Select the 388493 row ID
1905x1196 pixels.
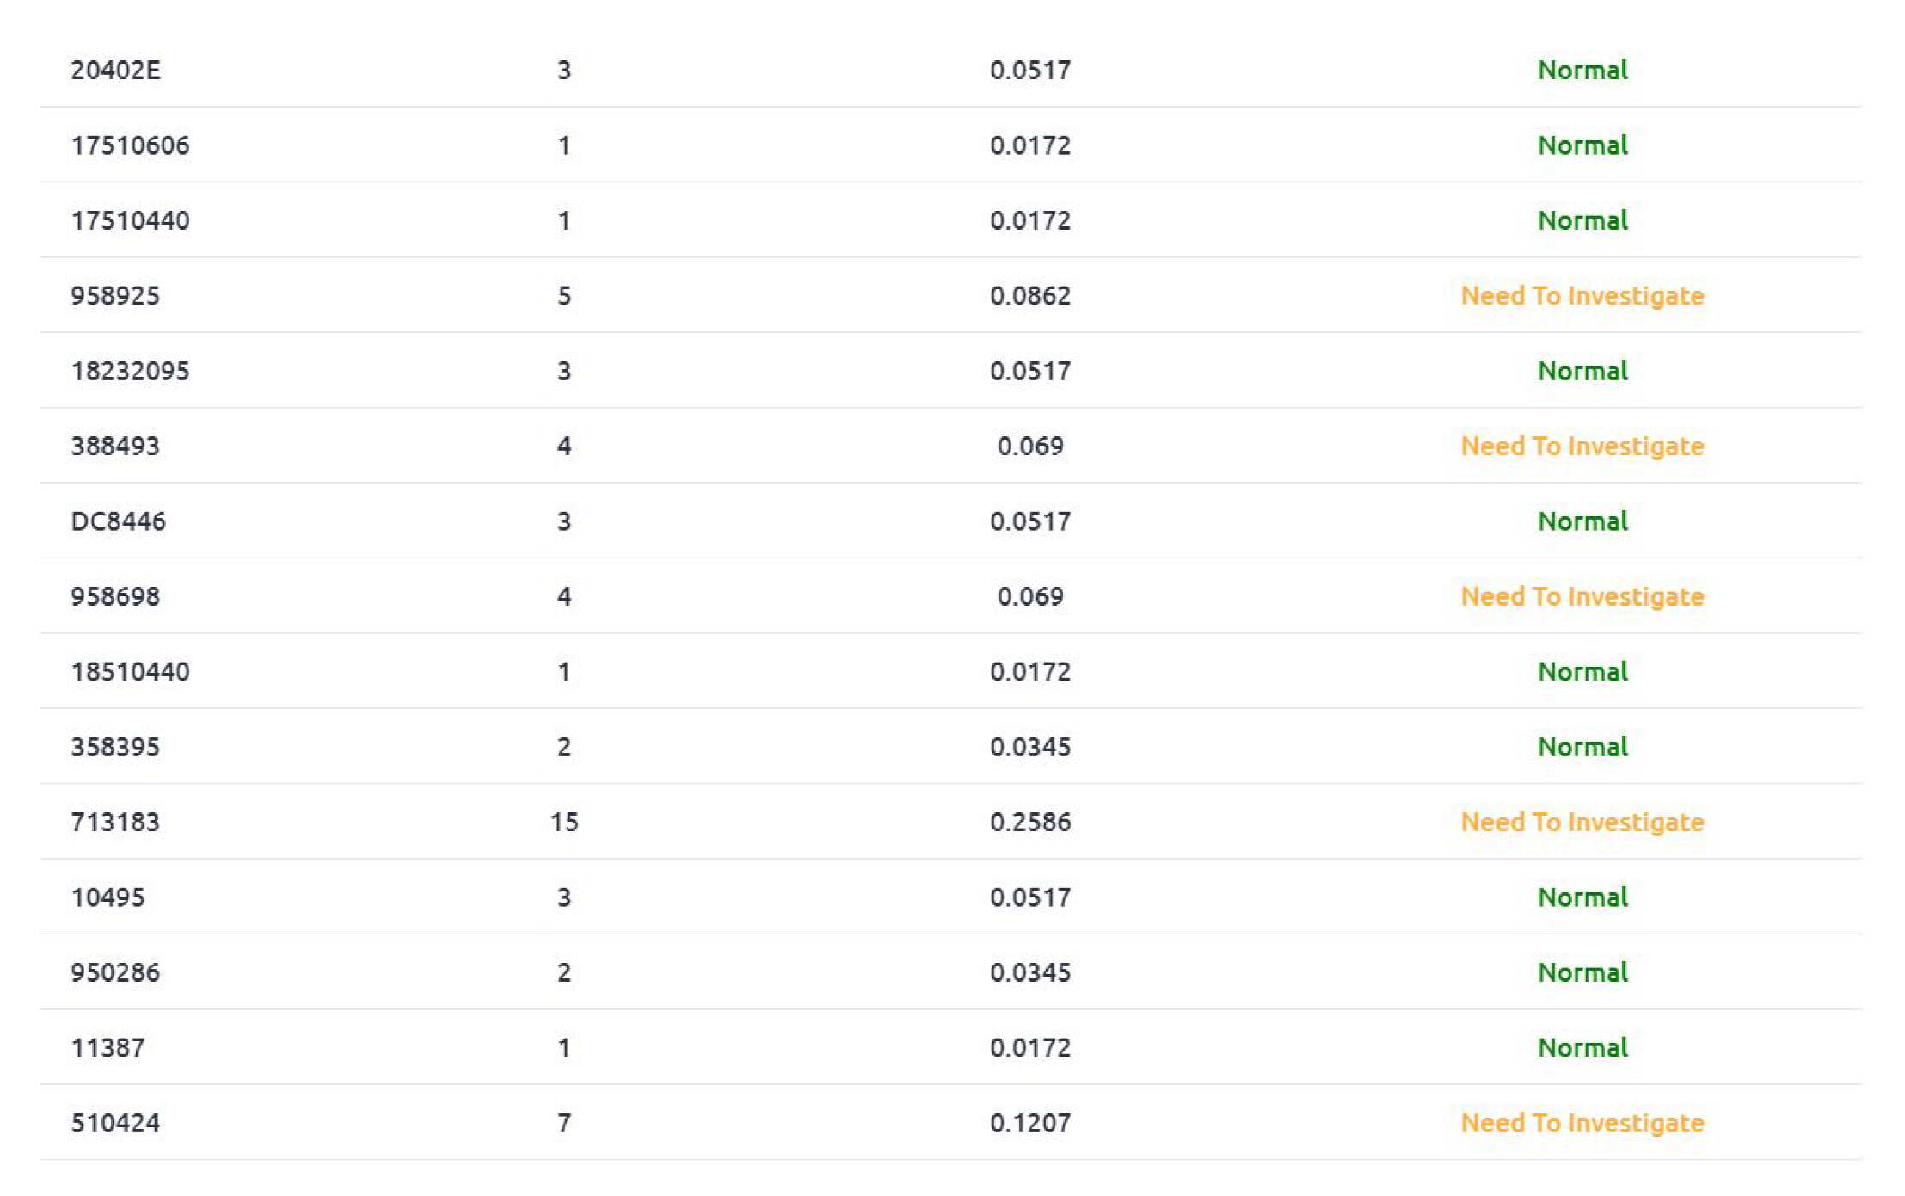(115, 446)
